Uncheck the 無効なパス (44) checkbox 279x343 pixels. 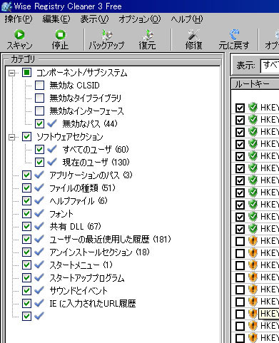tap(39, 124)
